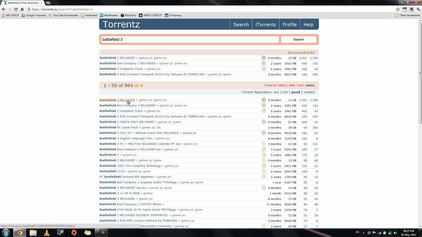Click rating badge of Battlefield 1942 Complete Anthology
422x237 pixels.
point(263,166)
